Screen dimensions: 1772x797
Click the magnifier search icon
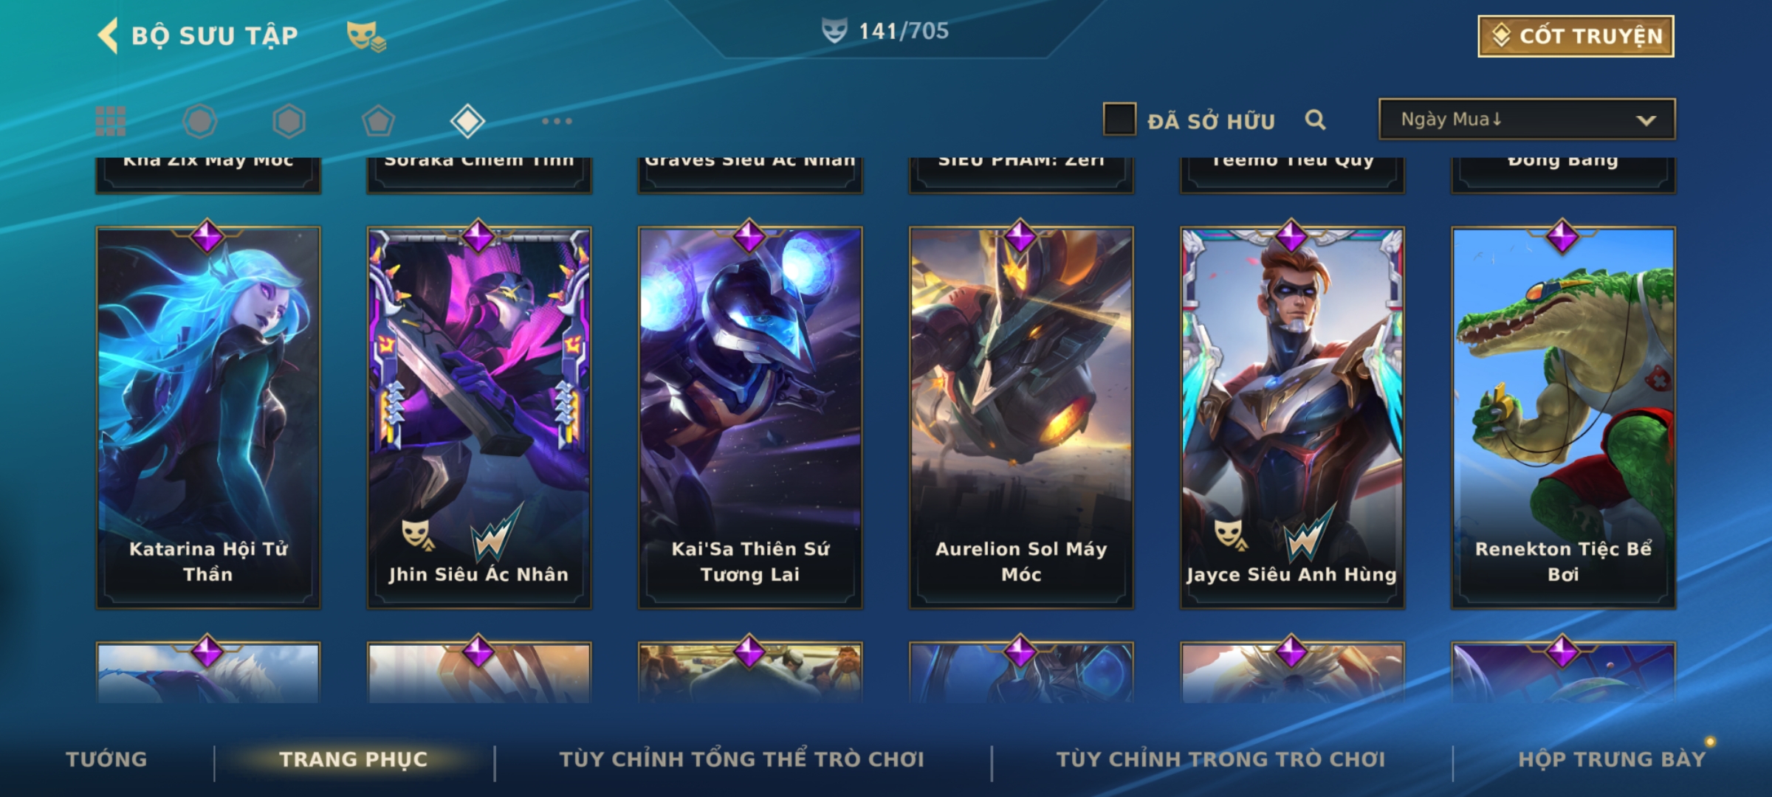(1315, 120)
